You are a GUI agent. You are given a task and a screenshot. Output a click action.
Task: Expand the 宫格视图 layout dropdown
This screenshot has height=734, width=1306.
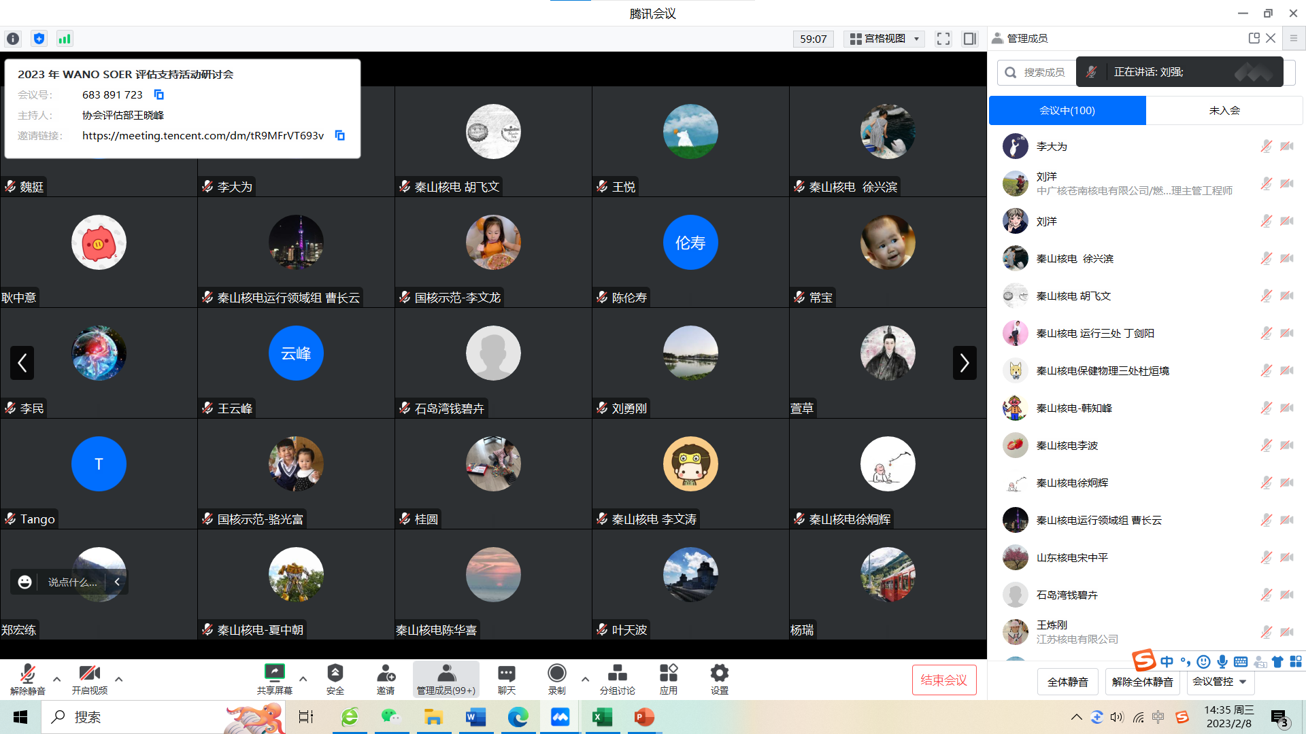885,39
